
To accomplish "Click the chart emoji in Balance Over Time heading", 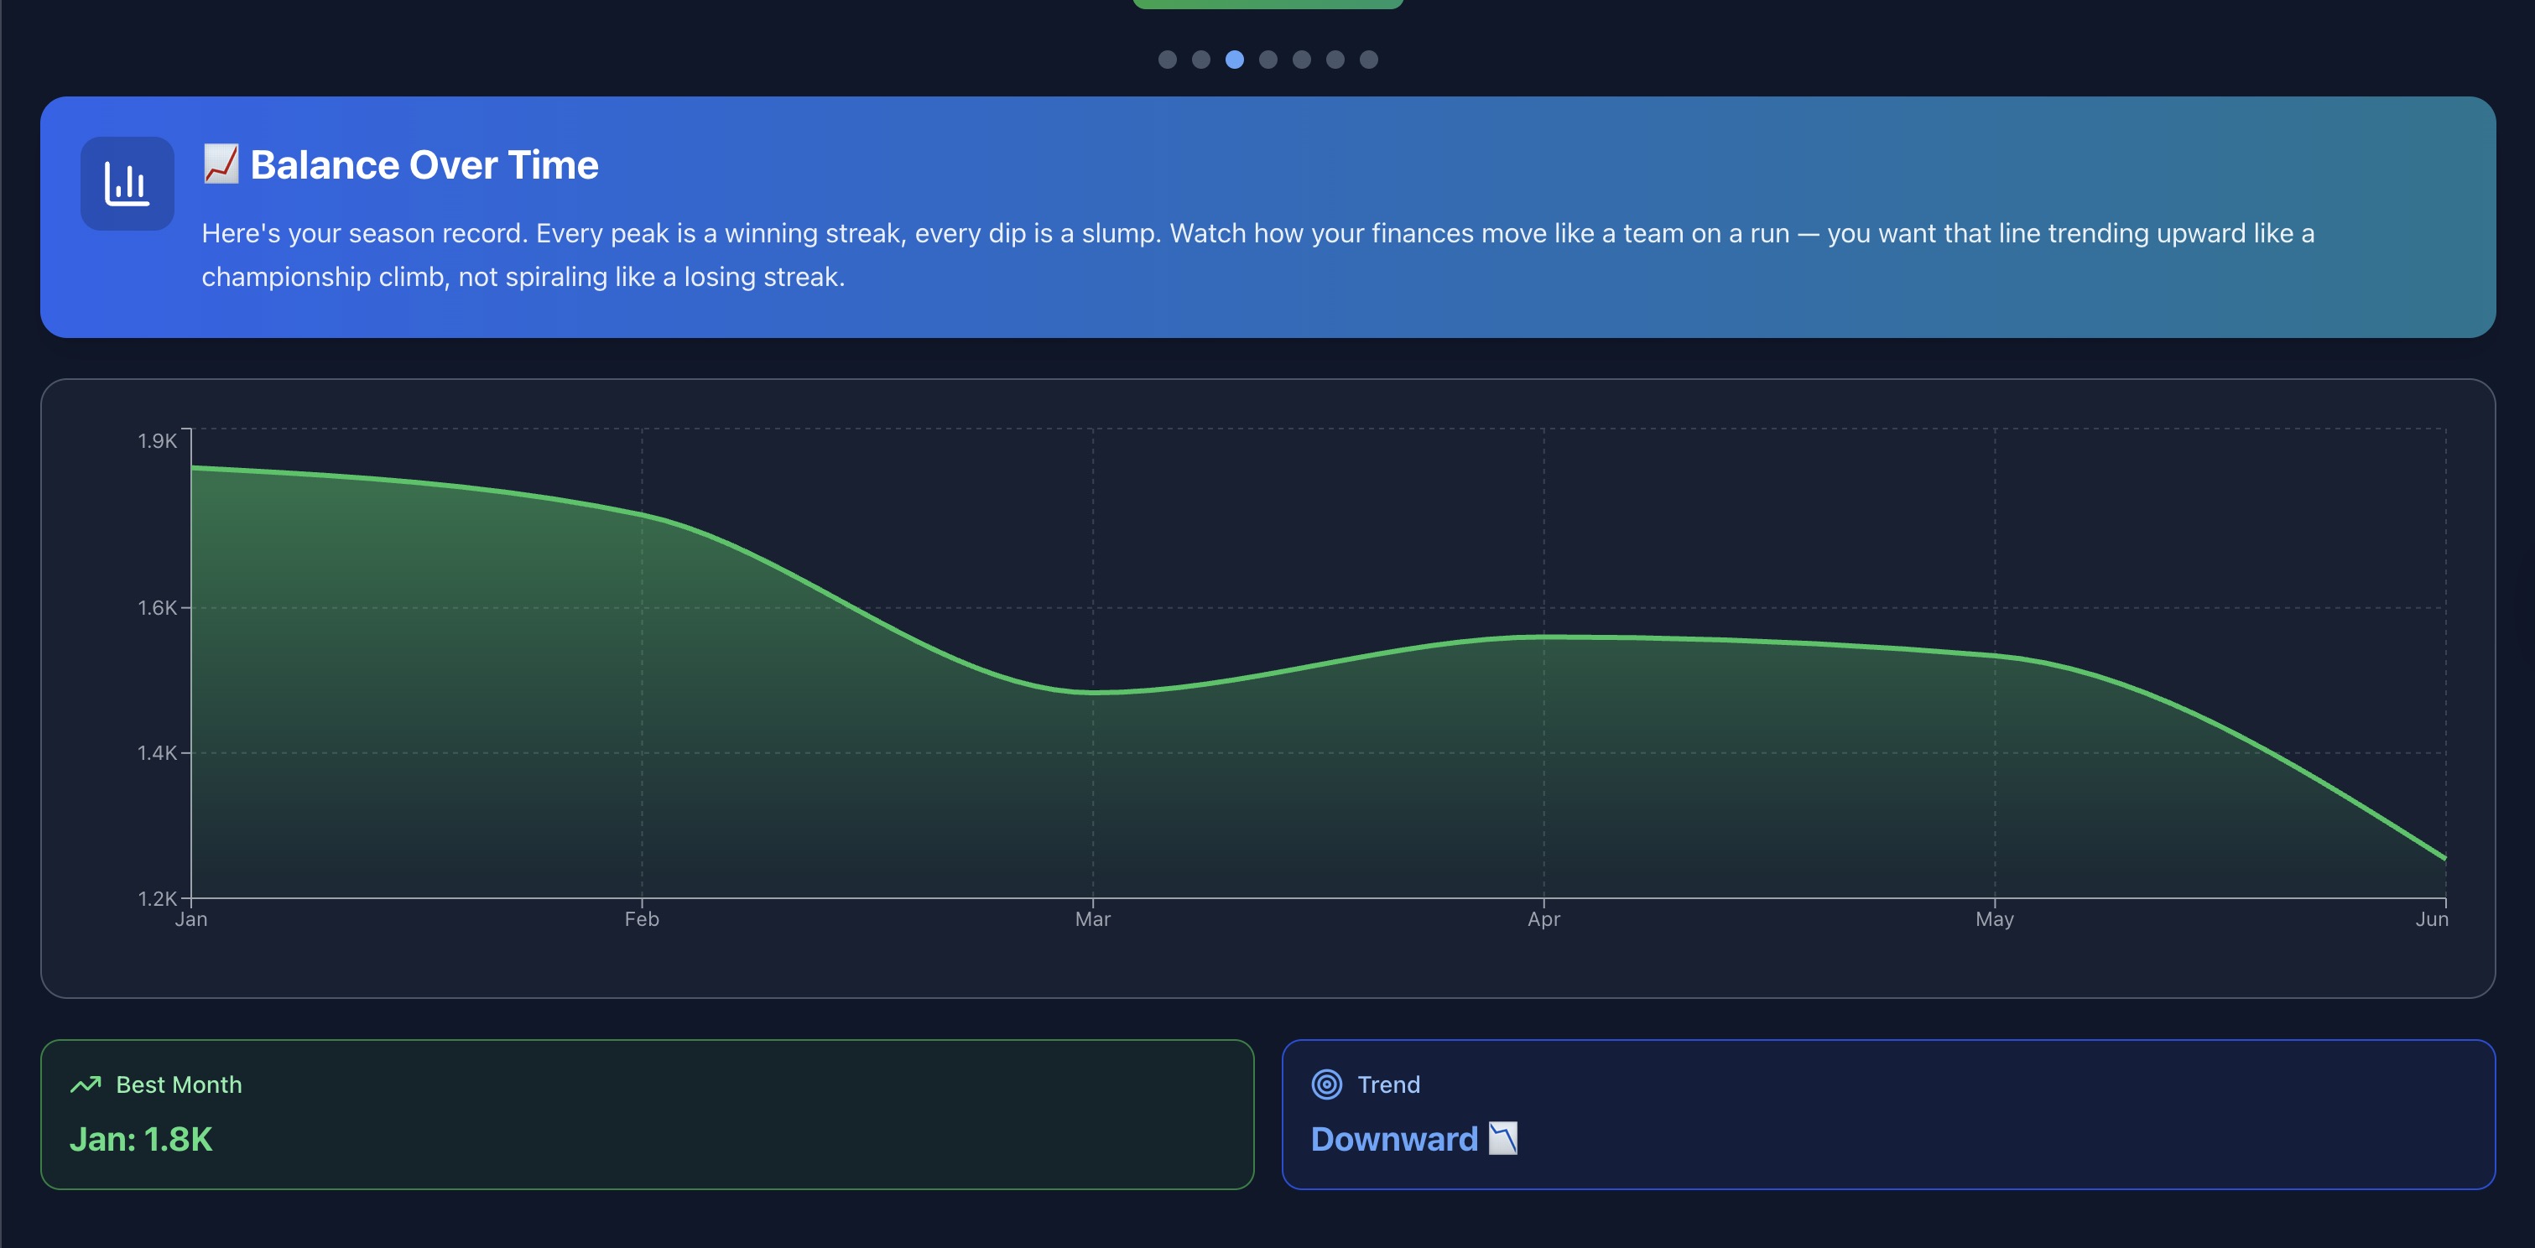I will click(221, 164).
